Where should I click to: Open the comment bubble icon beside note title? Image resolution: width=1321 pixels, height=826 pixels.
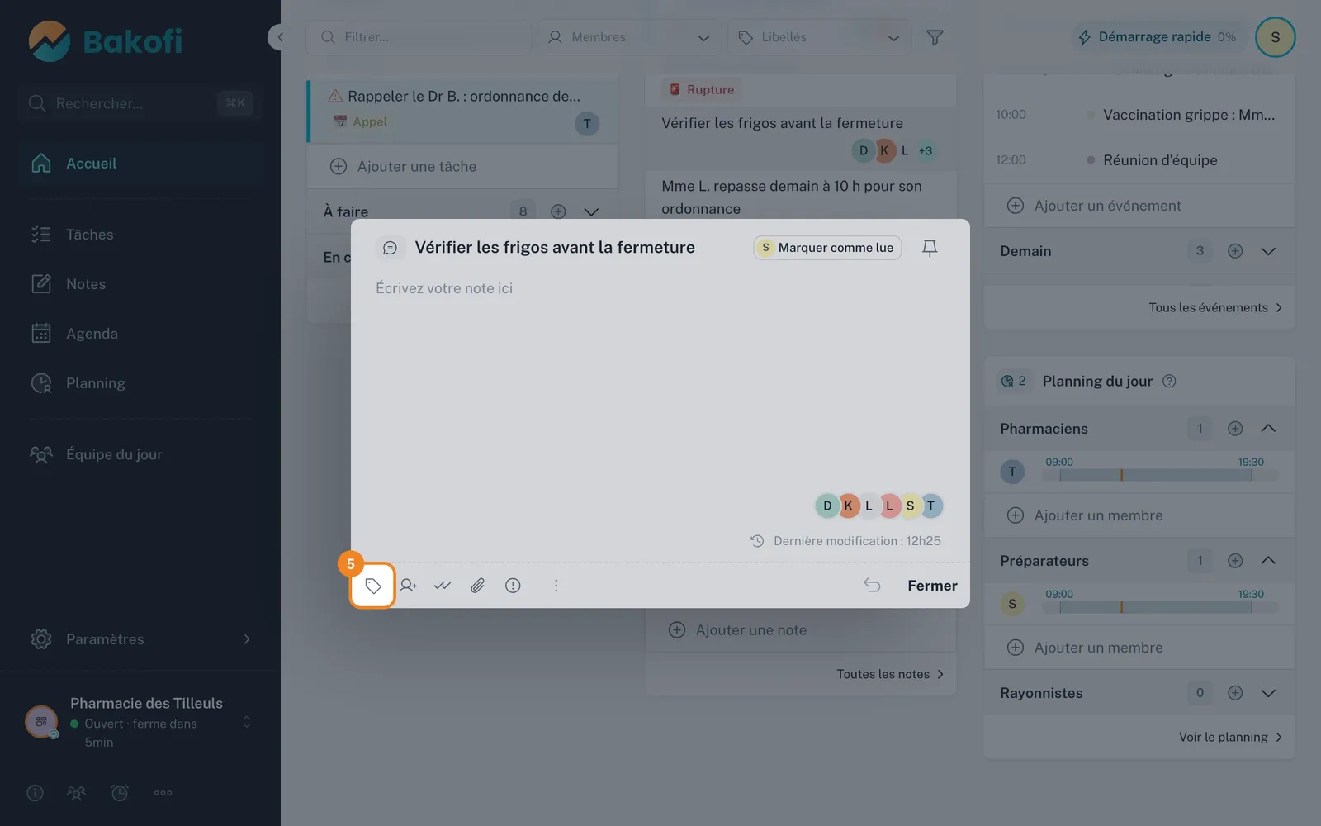(x=390, y=248)
